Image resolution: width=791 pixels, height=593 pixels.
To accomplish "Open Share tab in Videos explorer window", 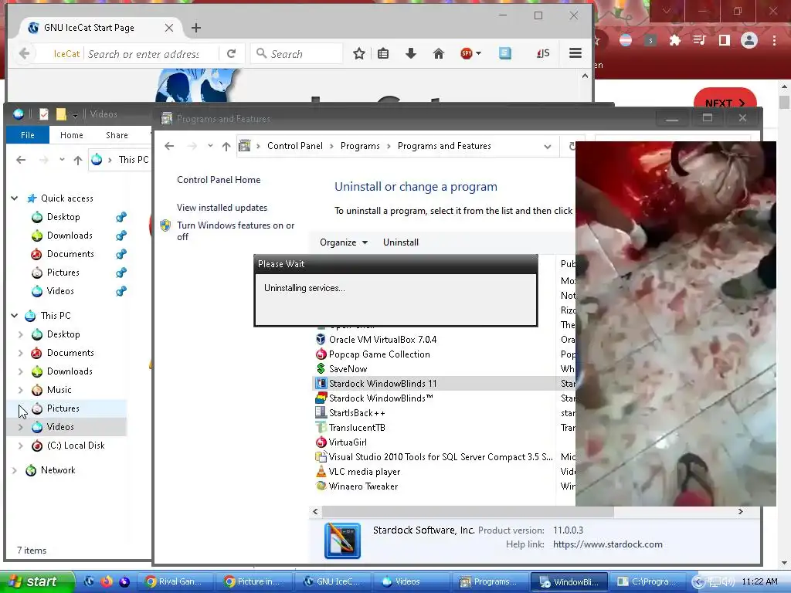I will (x=117, y=135).
